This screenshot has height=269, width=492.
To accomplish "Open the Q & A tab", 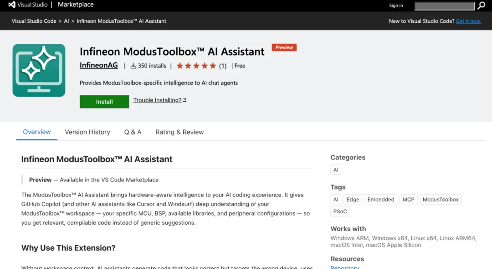I will click(x=133, y=132).
